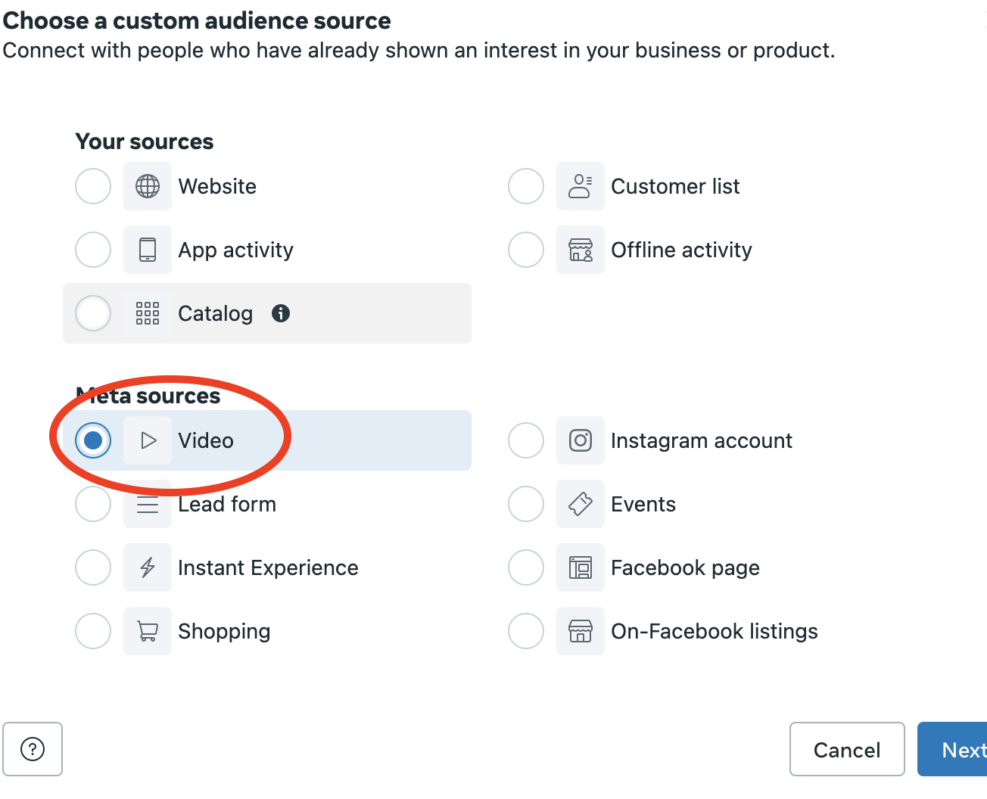Click the Shopping cart icon
This screenshot has width=987, height=799.
(x=148, y=631)
